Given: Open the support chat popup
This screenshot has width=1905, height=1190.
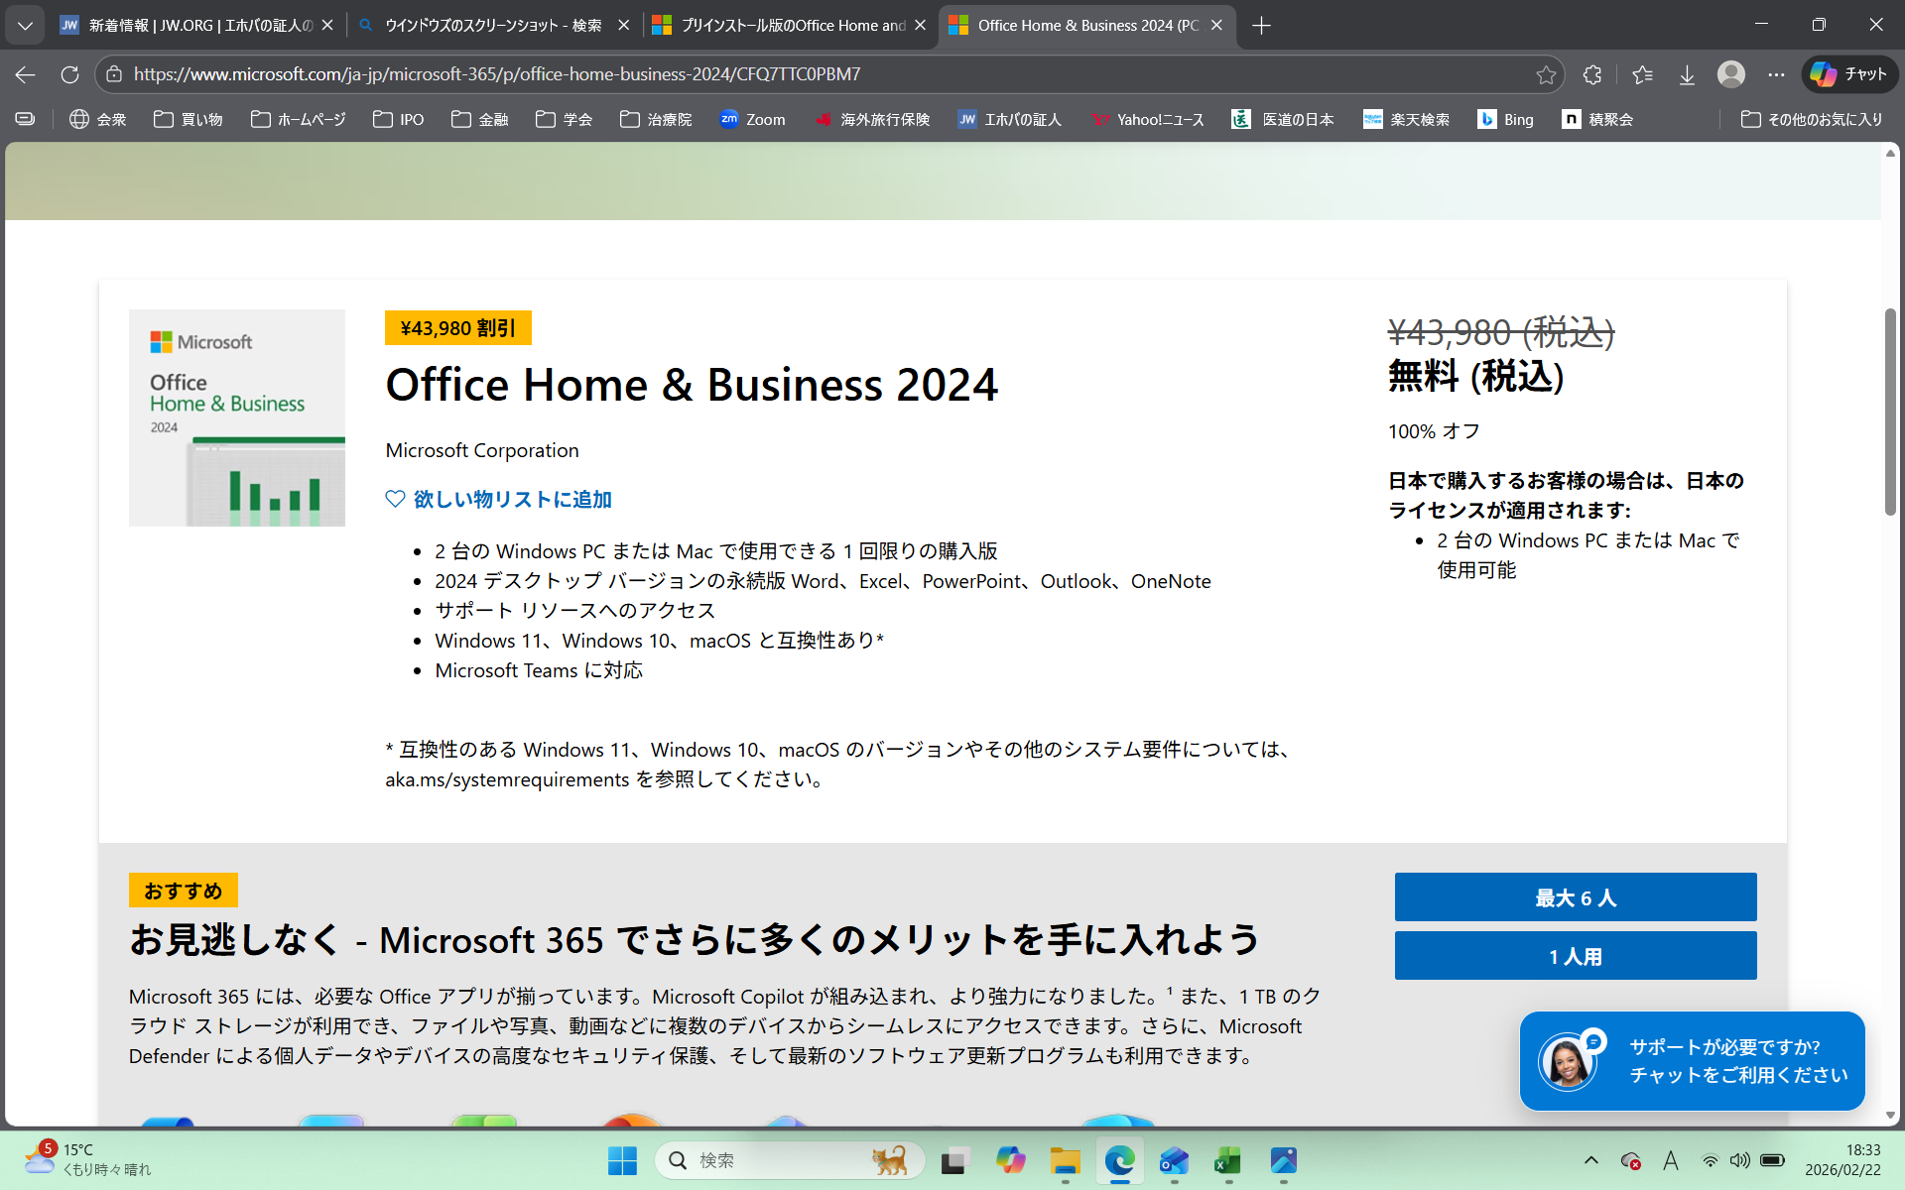Looking at the screenshot, I should coord(1692,1061).
